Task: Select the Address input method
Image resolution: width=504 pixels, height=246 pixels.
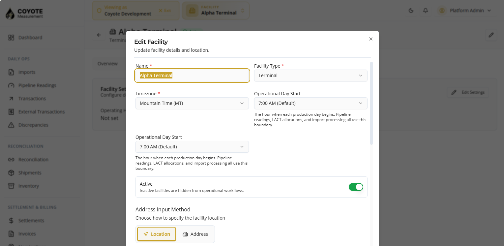Action: coord(195,234)
